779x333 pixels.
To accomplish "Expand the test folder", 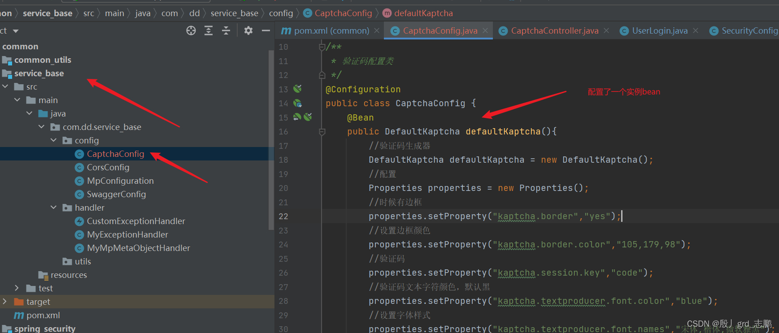I will [17, 288].
